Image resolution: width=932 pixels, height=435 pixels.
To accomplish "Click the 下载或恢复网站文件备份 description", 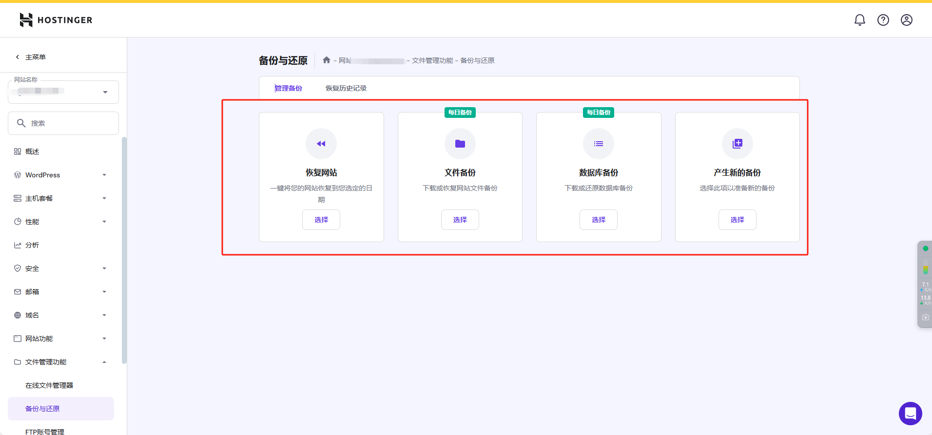I will [x=460, y=188].
